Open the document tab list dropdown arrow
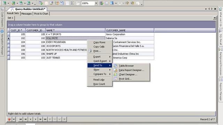This screenshot has width=223, height=125. tap(206, 9)
